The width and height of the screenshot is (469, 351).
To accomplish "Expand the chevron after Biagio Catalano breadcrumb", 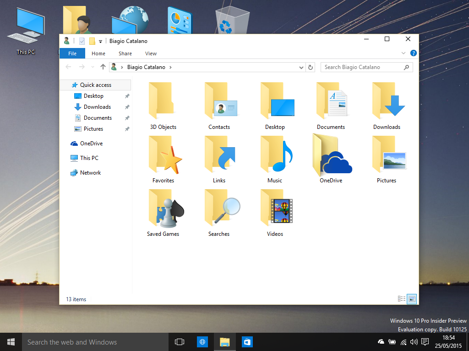I will (170, 67).
